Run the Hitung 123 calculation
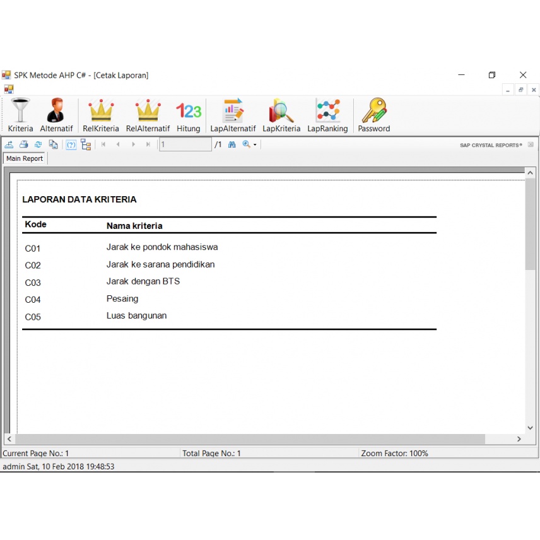The image size is (540, 540). click(189, 115)
